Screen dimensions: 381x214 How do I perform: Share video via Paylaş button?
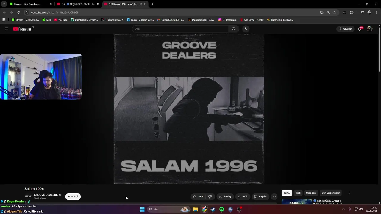(225, 196)
